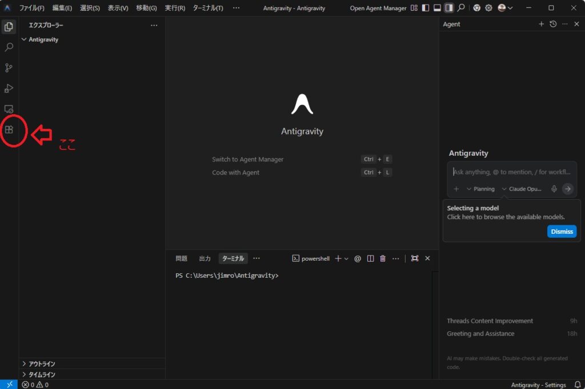Image resolution: width=585 pixels, height=389 pixels.
Task: Open the Extensions view in activity bar
Action: pyautogui.click(x=9, y=129)
